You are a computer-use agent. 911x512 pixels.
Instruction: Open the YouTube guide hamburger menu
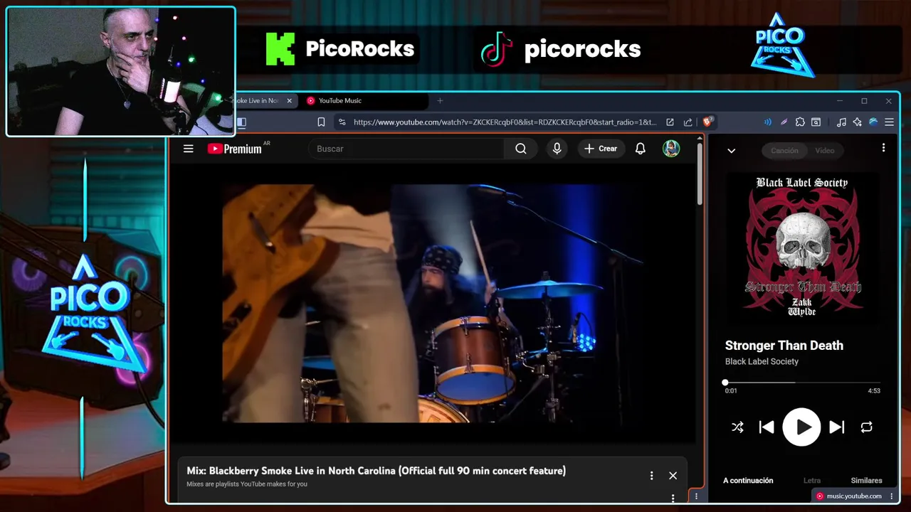[188, 149]
